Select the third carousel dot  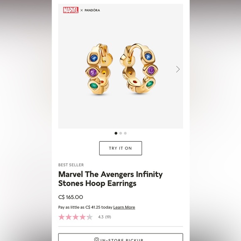(125, 133)
